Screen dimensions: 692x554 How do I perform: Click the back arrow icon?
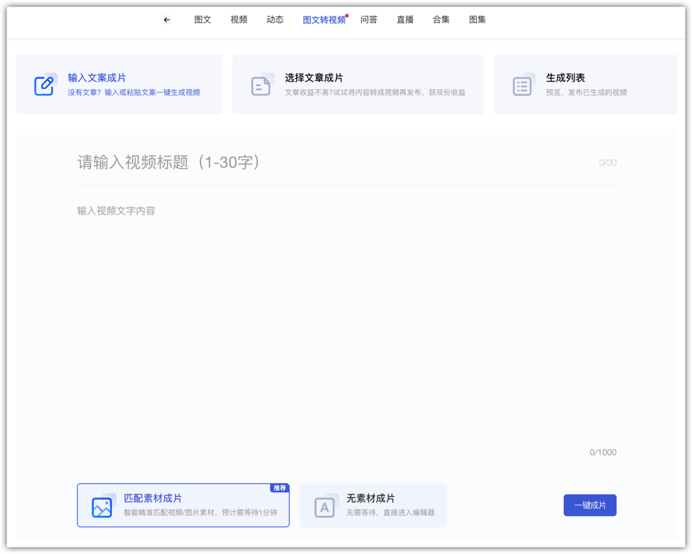click(167, 20)
